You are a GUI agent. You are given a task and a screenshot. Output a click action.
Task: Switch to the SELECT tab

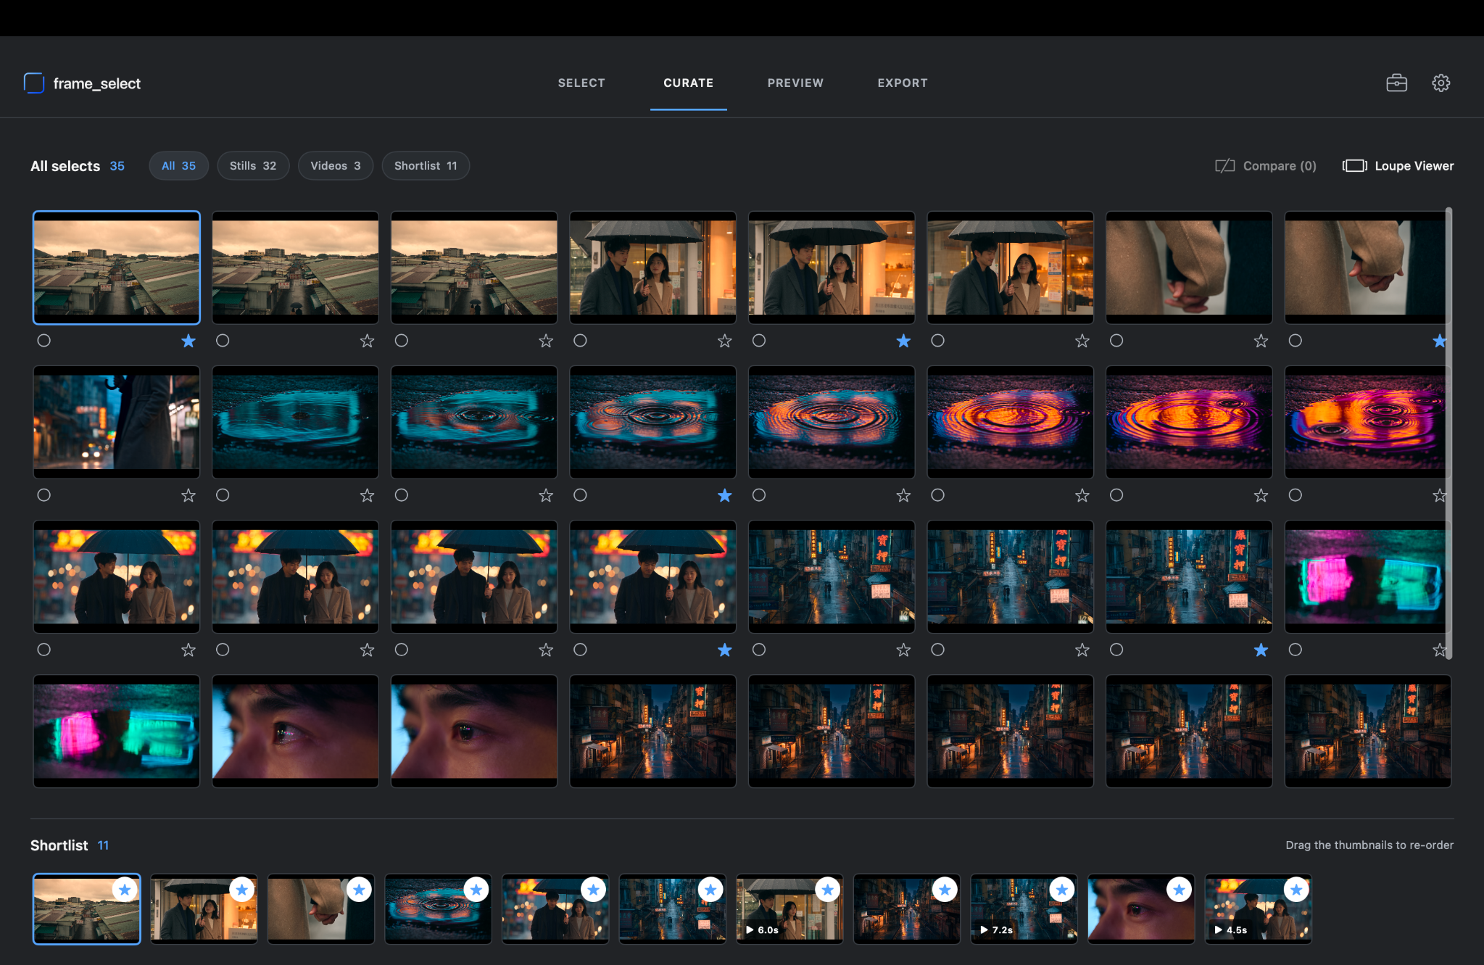click(581, 83)
